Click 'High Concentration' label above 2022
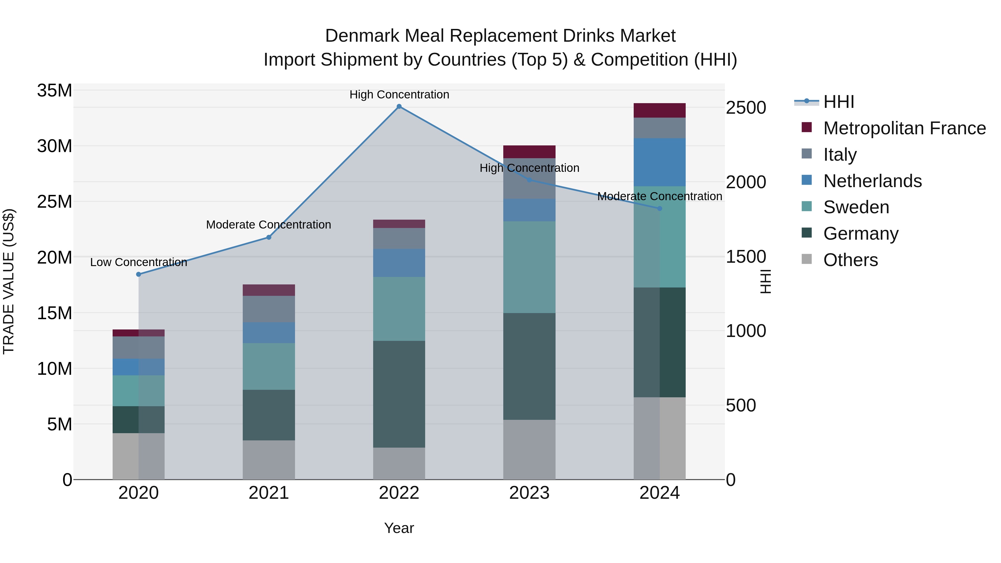Image resolution: width=1001 pixels, height=563 pixels. click(399, 95)
